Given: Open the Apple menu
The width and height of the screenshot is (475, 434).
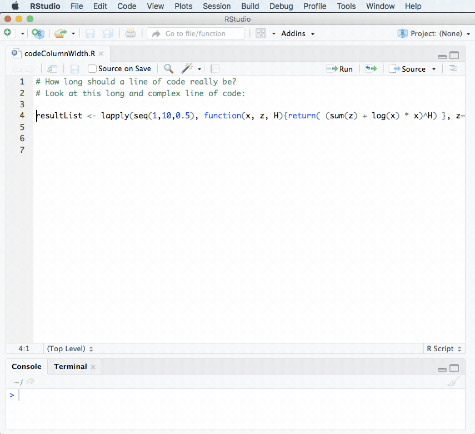Looking at the screenshot, I should pyautogui.click(x=15, y=6).
